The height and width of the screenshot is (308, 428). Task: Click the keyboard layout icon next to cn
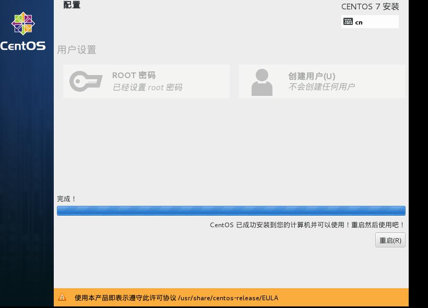(x=348, y=21)
